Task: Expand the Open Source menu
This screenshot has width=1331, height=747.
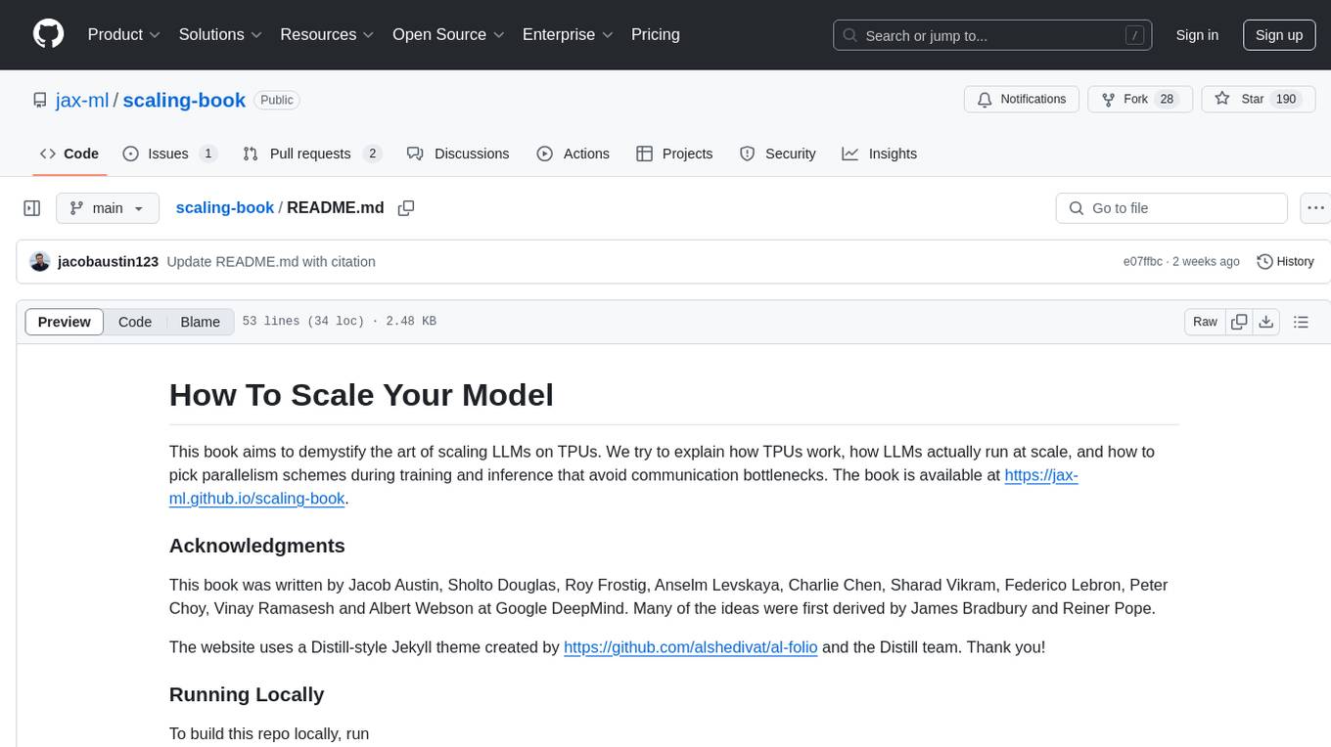Action: 448,34
